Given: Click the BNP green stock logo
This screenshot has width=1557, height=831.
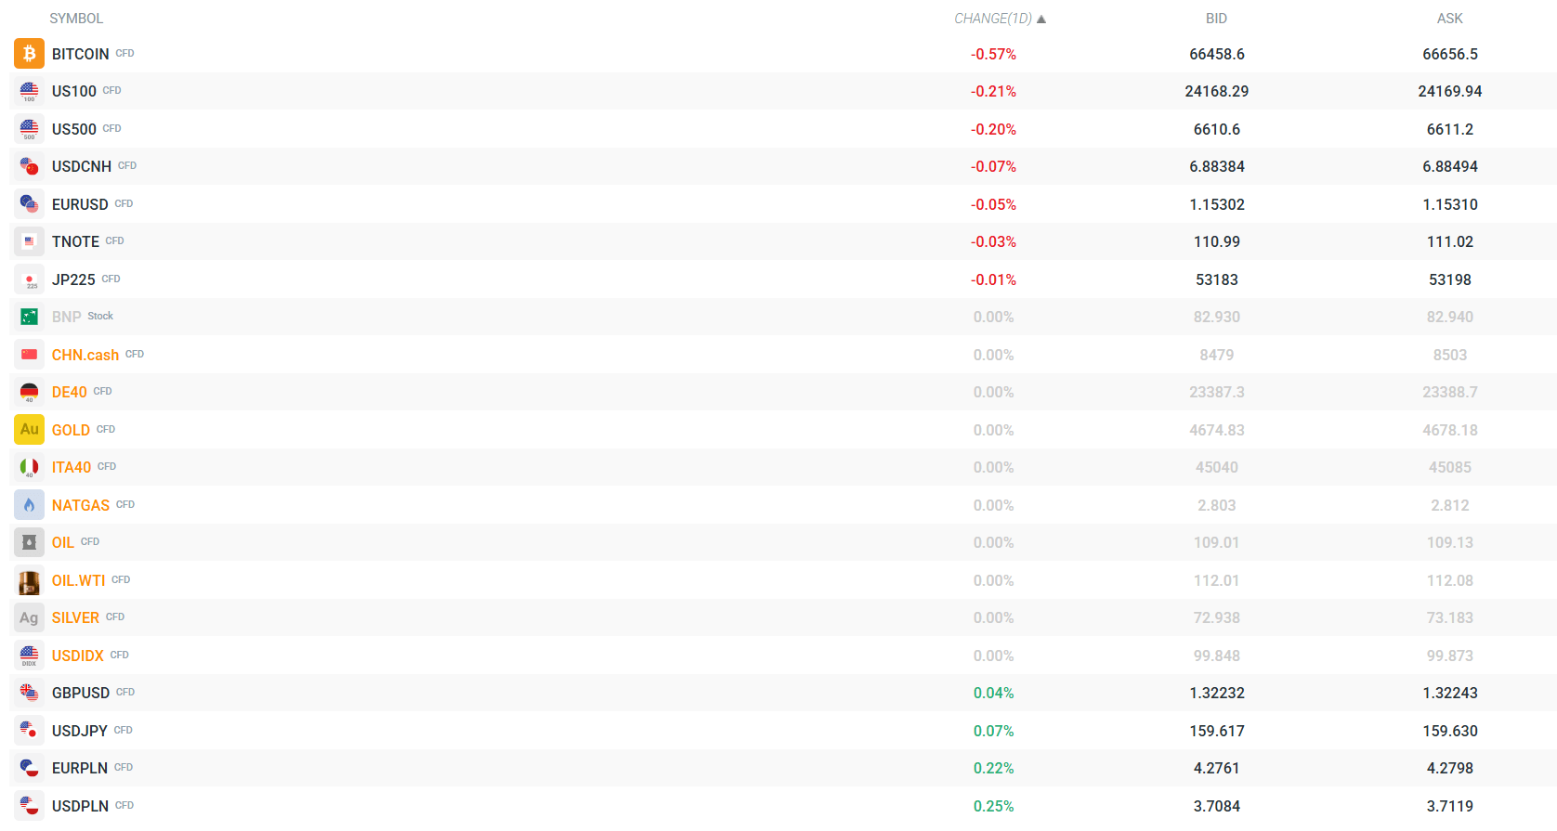Looking at the screenshot, I should [29, 317].
